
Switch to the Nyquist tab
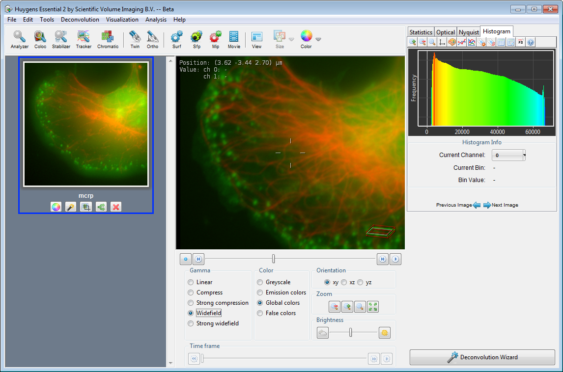469,32
